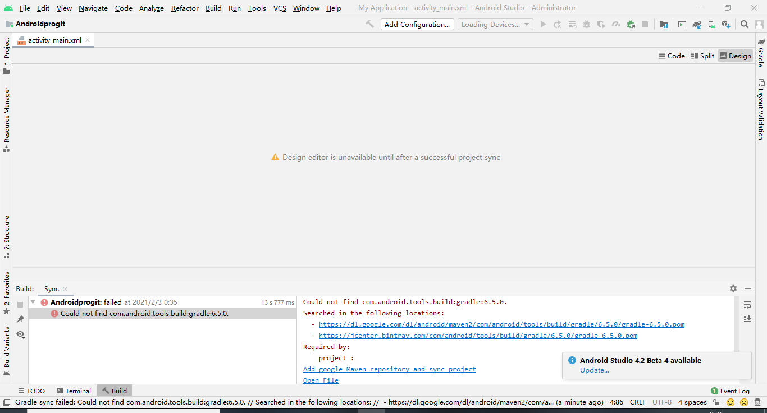This screenshot has height=413, width=767.
Task: Open the Project tool window side tab
Action: [x=7, y=55]
